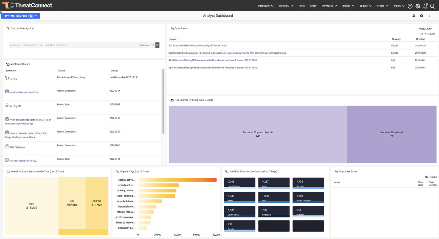The image size is (439, 239).
Task: Click the Top Sources By Group people icon
Action: tap(172, 100)
